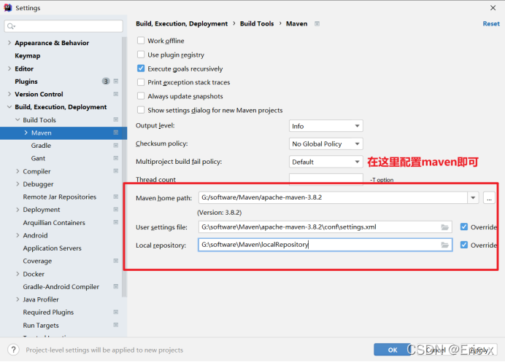The image size is (505, 362).
Task: Click project-level icon next to Required Plugins
Action: [116, 312]
